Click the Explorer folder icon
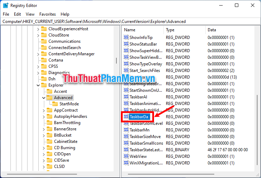This screenshot has height=178, width=261. pos(44,85)
